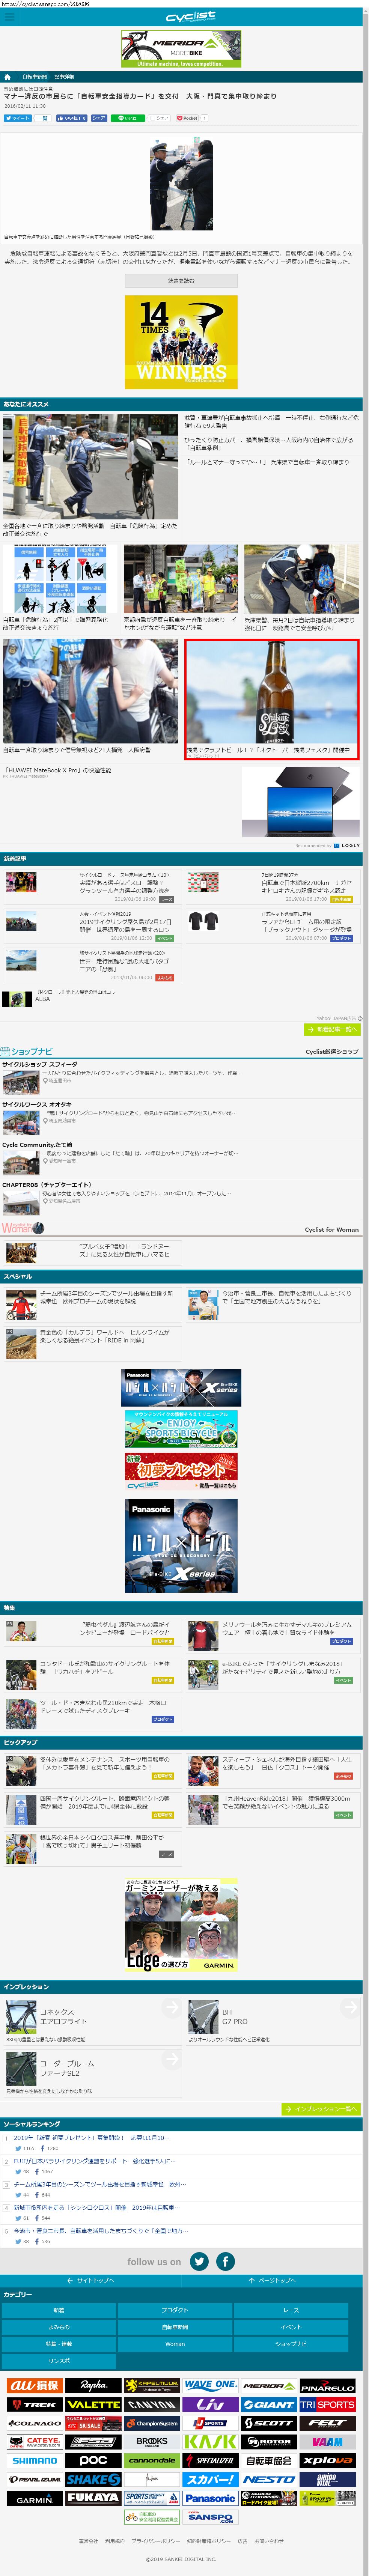Screen dimensions: 369x2576
Task: Click the Scott sponsor logo
Action: click(x=269, y=2423)
